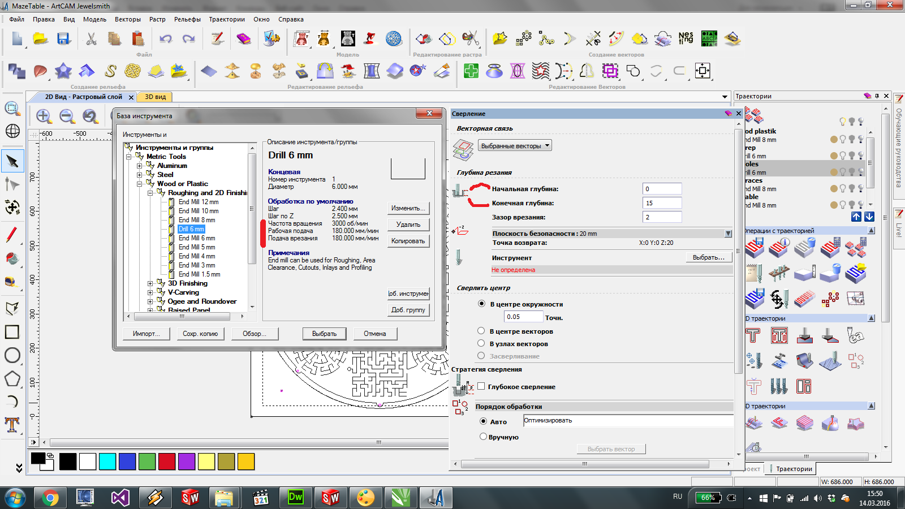Click the Zoom In magnifier icon

44,117
